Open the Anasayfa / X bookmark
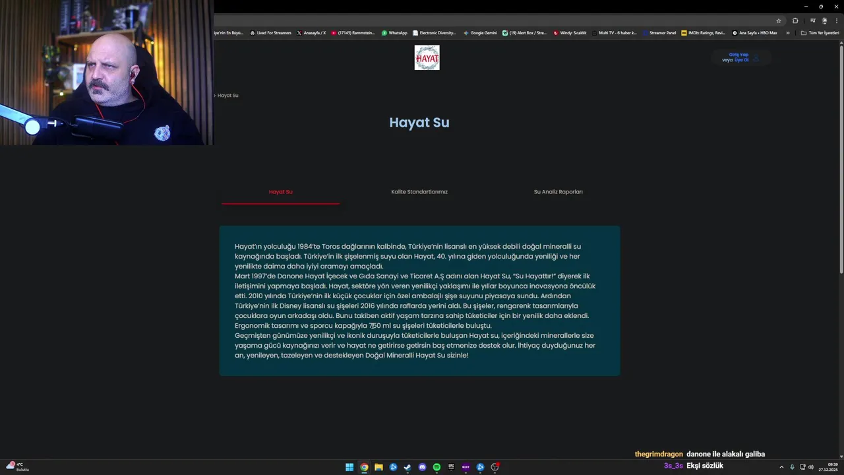Image resolution: width=844 pixels, height=475 pixels. pos(311,33)
